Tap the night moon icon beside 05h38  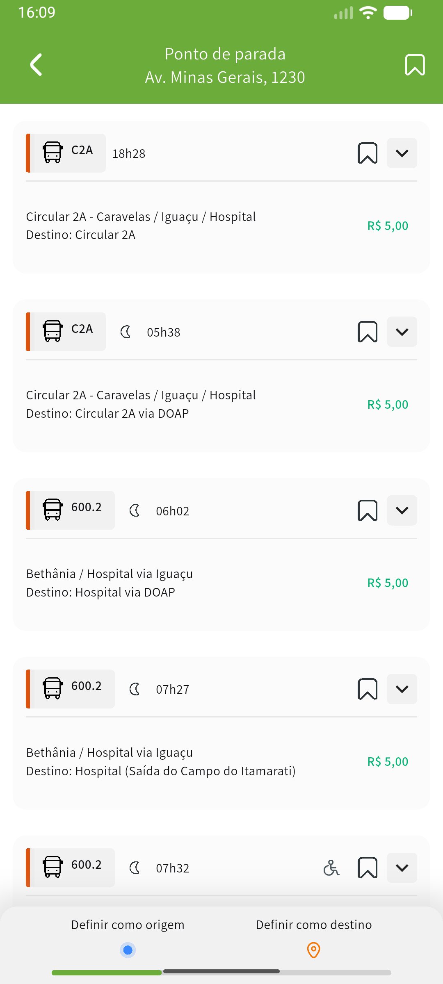[x=126, y=332]
